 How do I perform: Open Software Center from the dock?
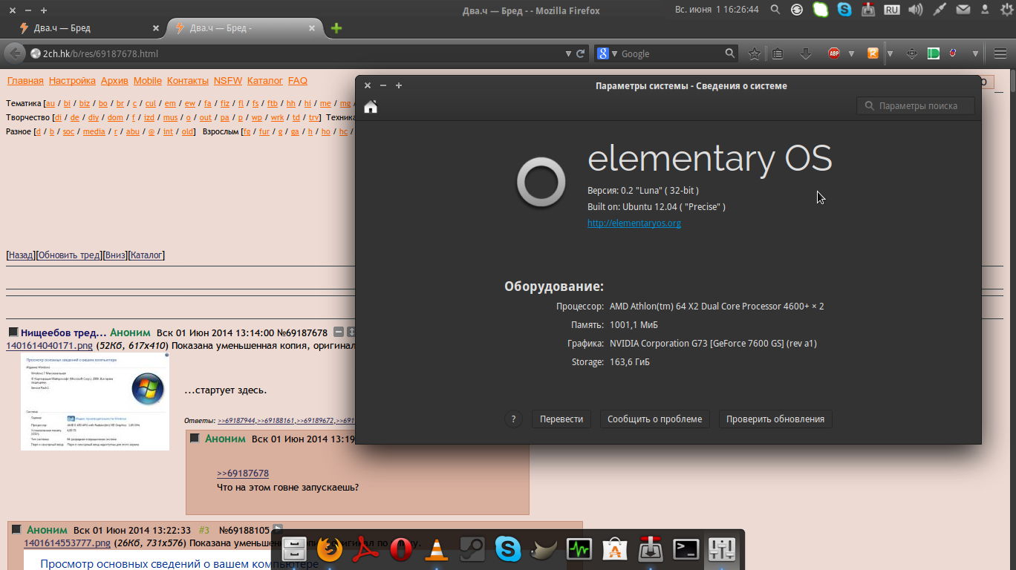614,549
